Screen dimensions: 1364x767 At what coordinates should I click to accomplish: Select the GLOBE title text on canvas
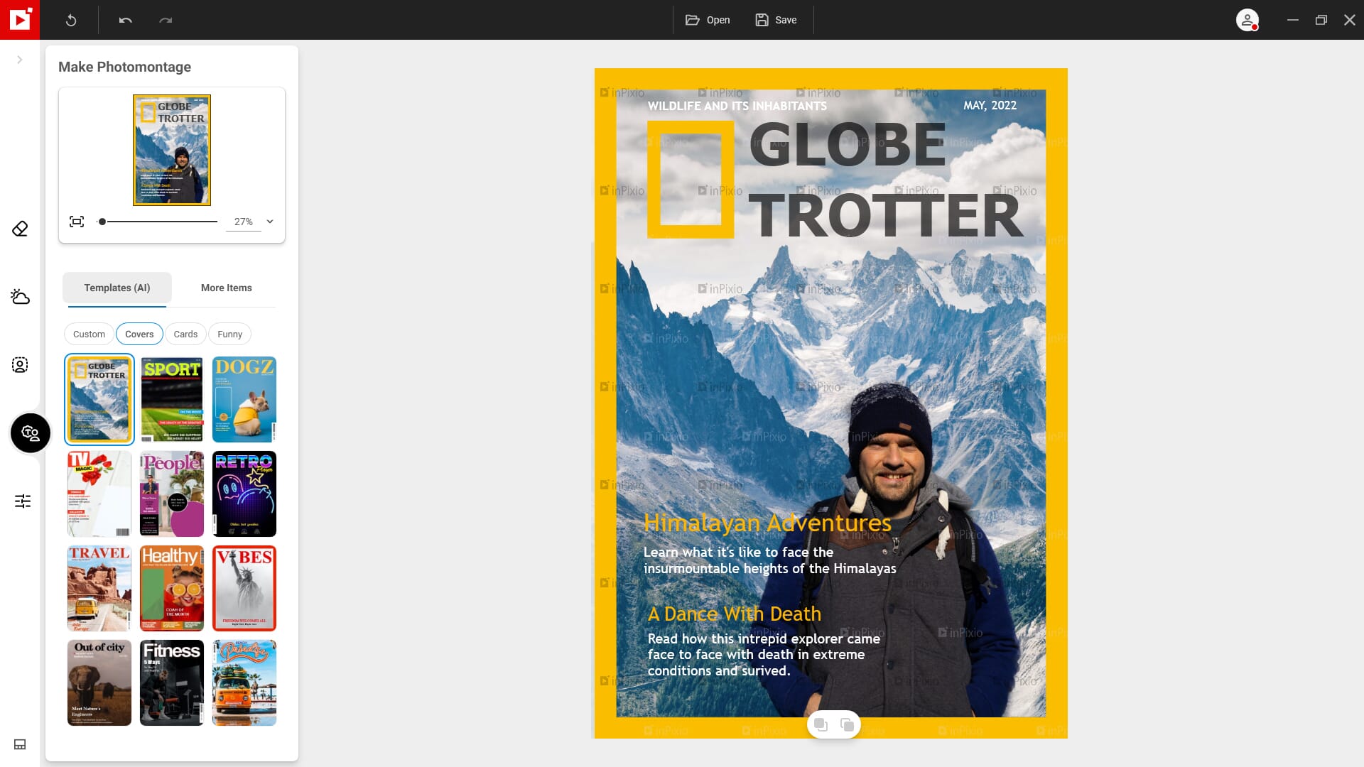pyautogui.click(x=848, y=145)
